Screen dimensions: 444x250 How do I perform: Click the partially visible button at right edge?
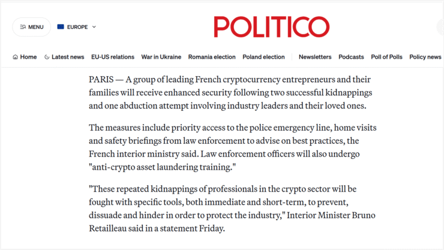440,27
